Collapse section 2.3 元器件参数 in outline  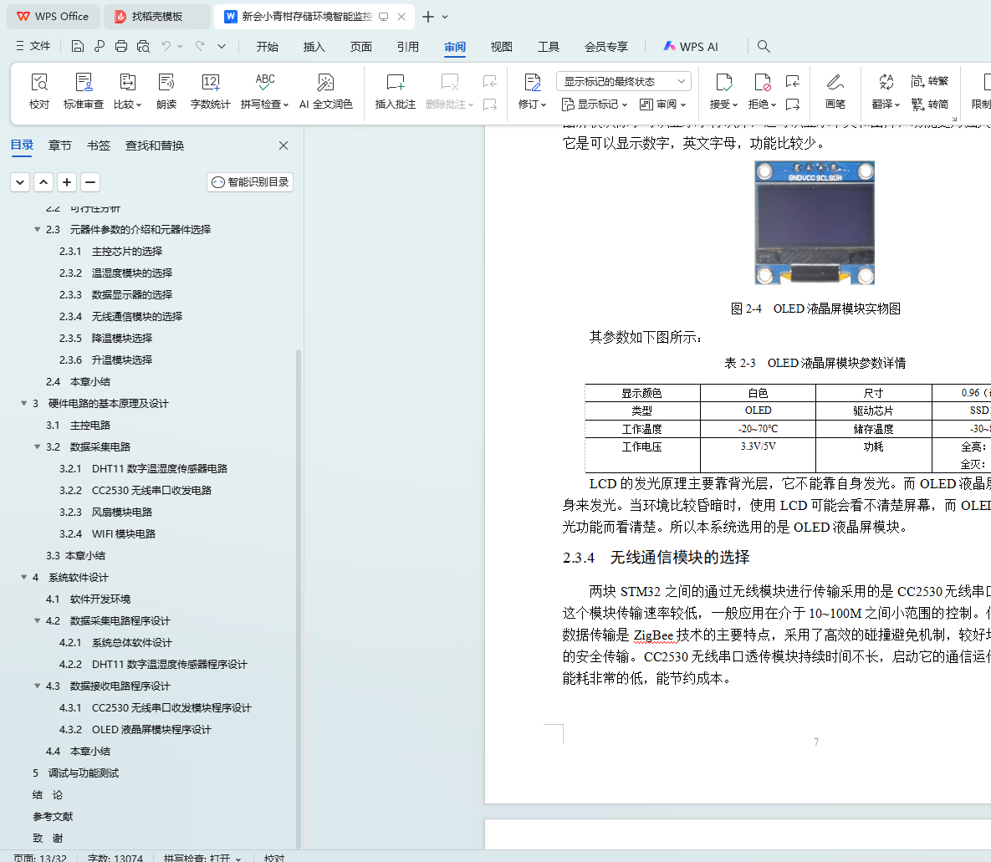point(38,229)
